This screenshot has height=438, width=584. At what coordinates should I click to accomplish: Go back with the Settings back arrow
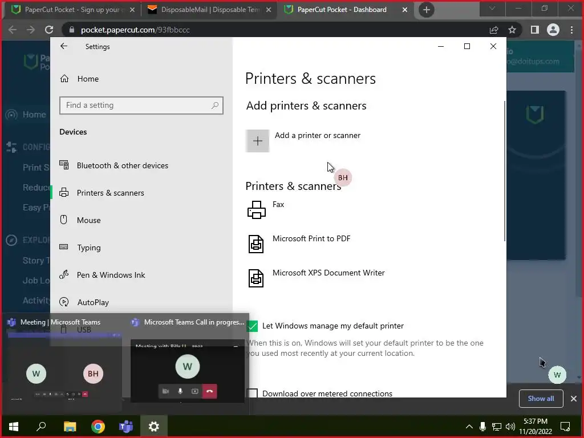tap(64, 46)
